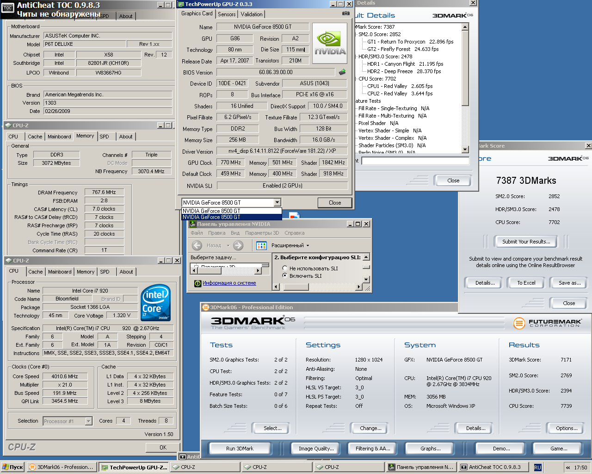The image size is (592, 474).
Task: Click Run 3DMark button
Action: point(240,449)
